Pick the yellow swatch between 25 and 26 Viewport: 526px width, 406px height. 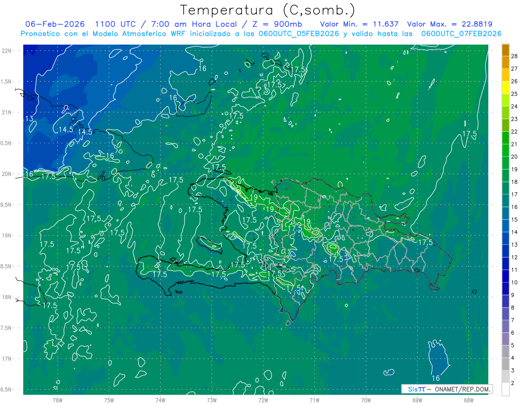click(x=505, y=88)
